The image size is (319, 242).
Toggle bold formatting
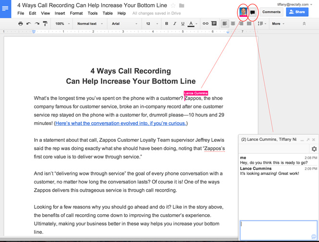click(x=167, y=23)
